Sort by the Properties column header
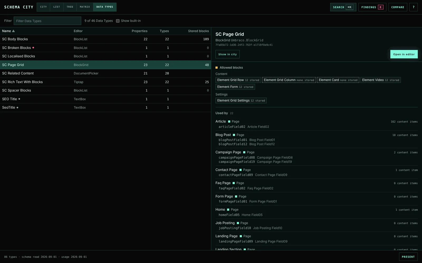The width and height of the screenshot is (422, 263). tap(140, 31)
